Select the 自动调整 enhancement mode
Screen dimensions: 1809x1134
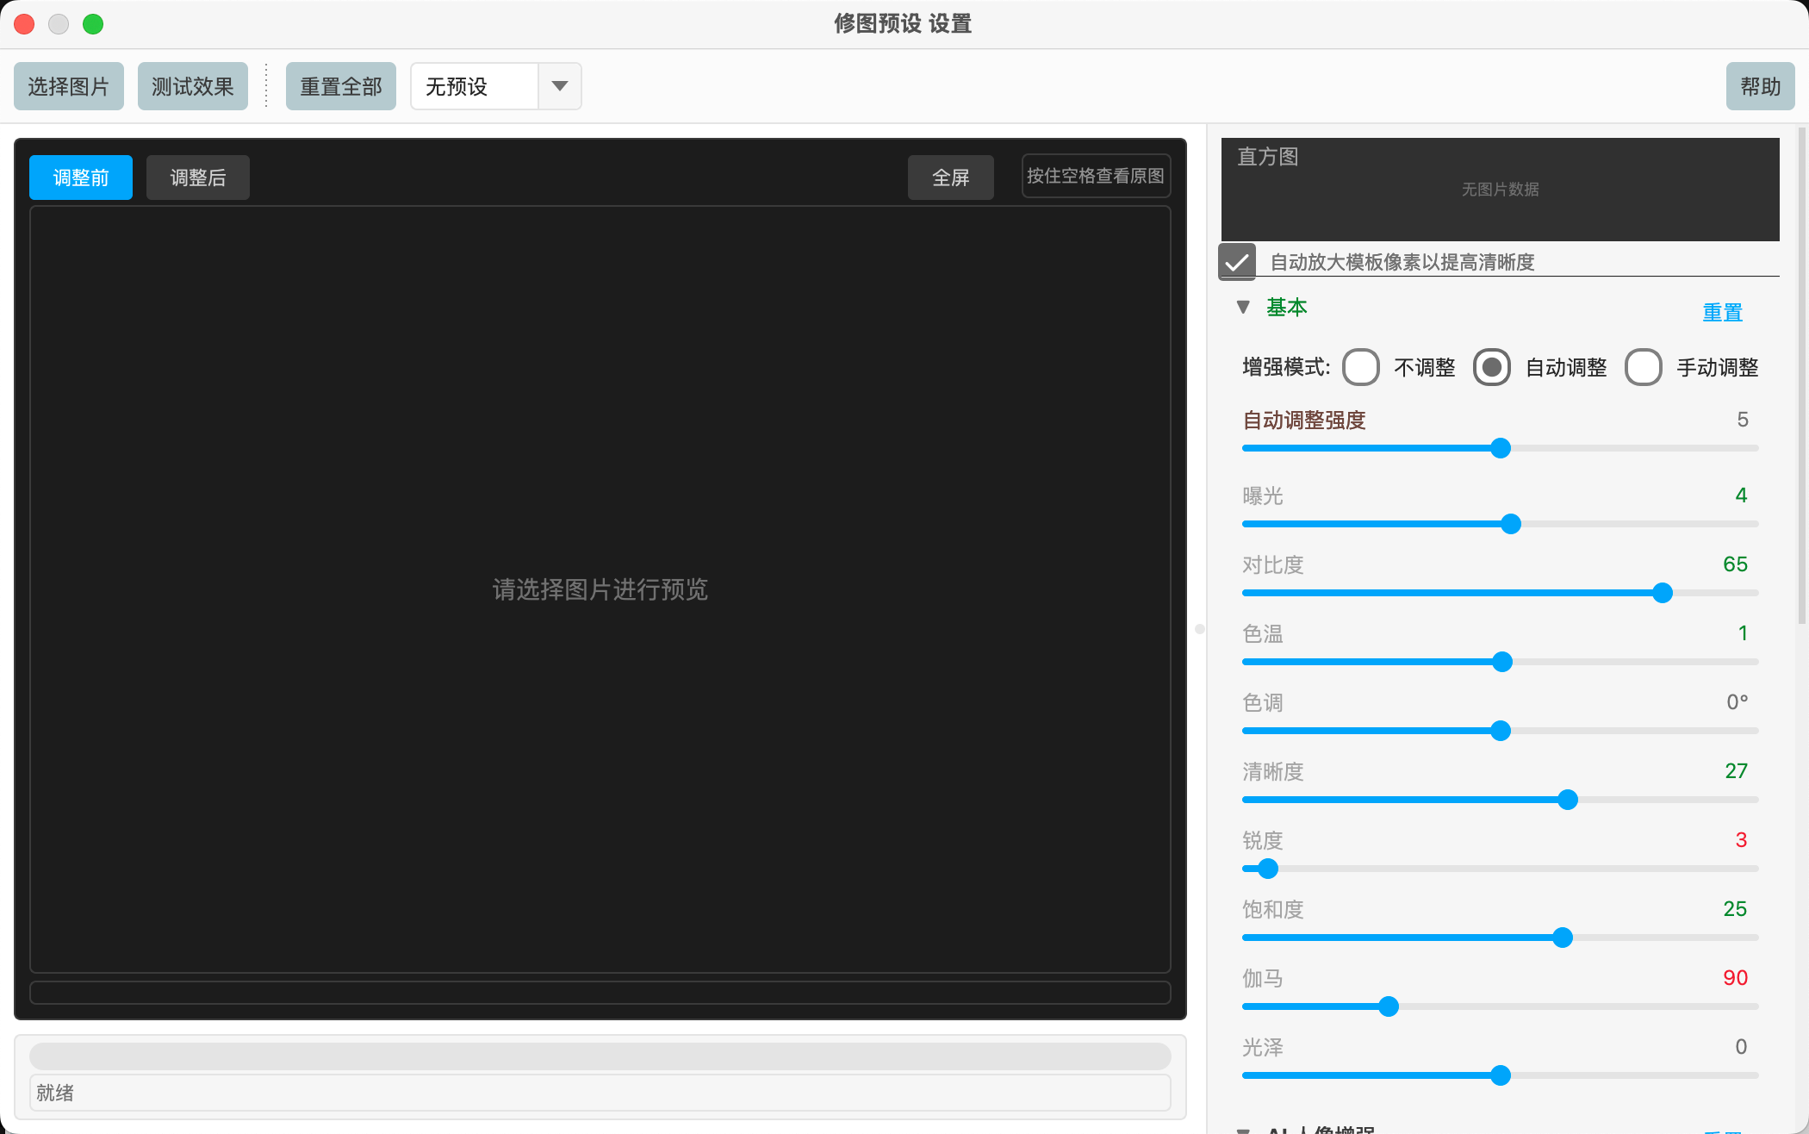click(x=1491, y=366)
